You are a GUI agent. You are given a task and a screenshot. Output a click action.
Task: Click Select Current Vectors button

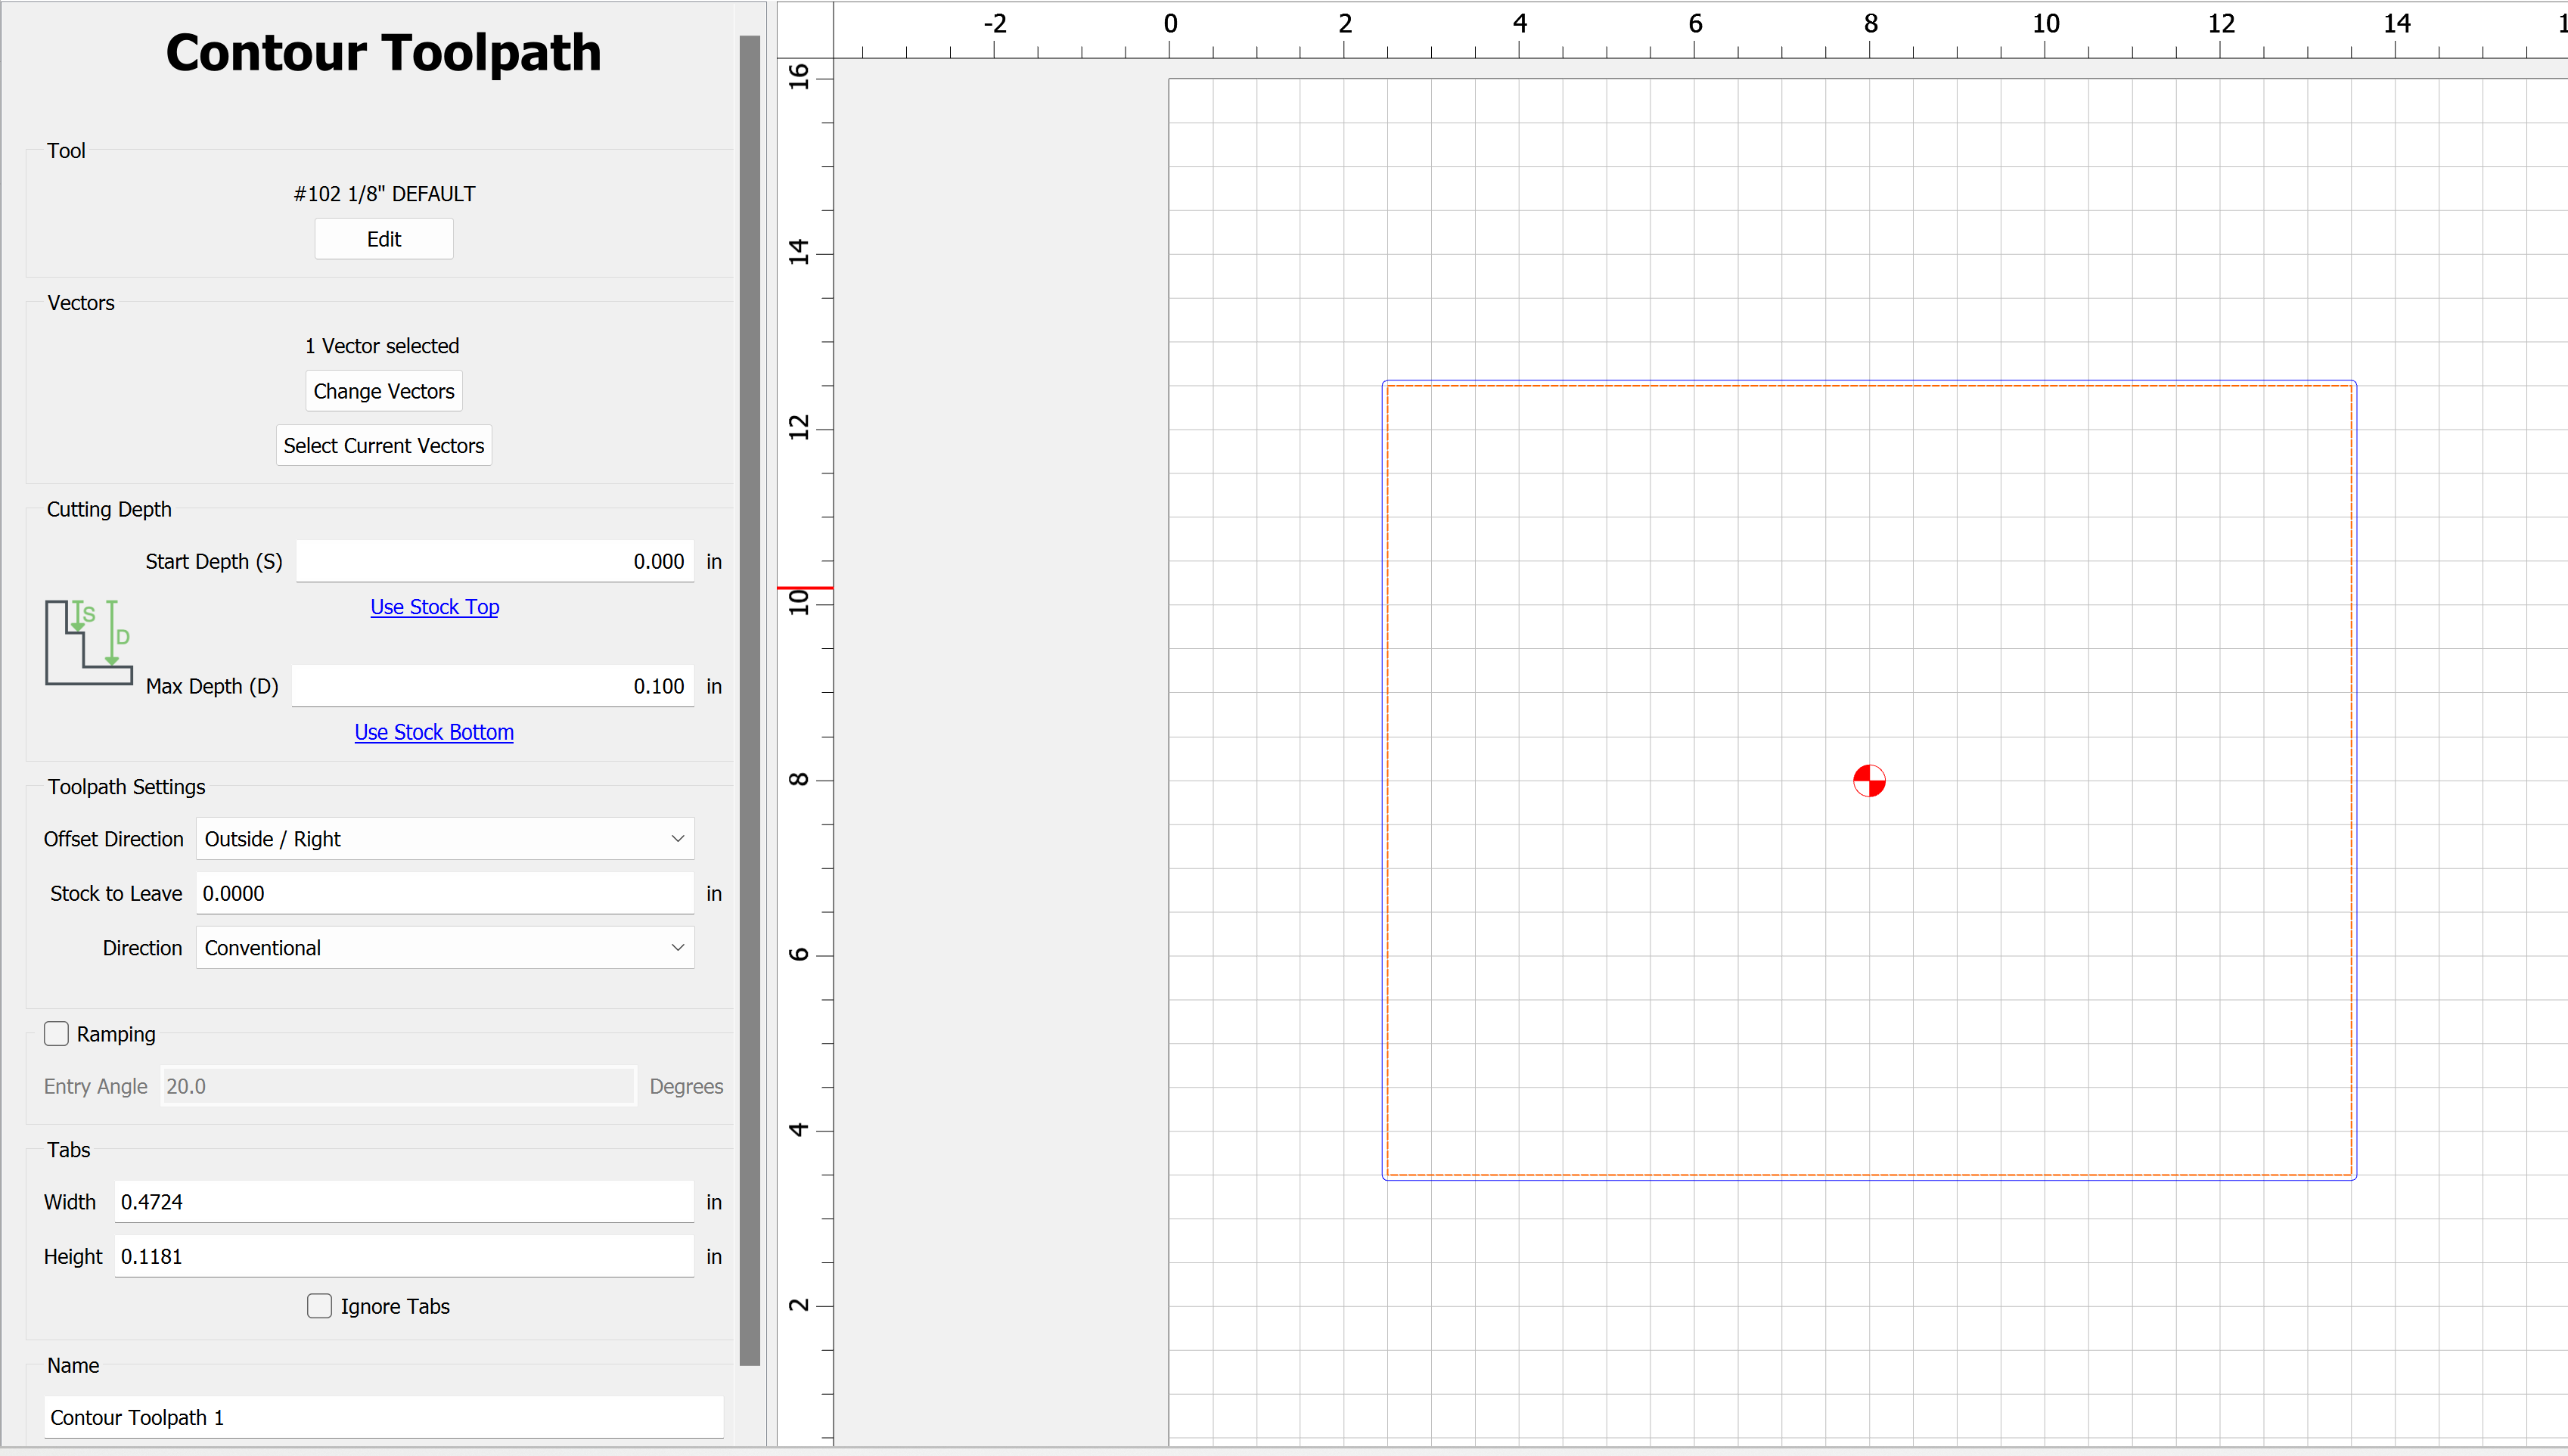click(384, 445)
